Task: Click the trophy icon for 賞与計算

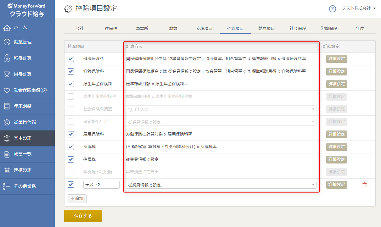Action: click(x=7, y=74)
